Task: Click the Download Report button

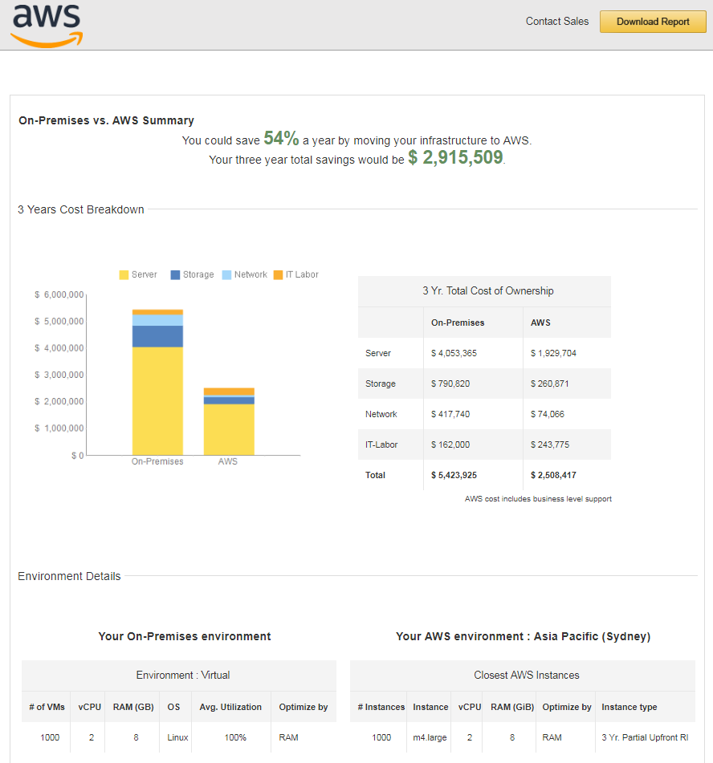Action: coord(653,22)
